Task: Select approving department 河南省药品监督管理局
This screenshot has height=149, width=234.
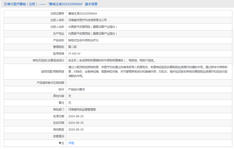Action: [x=82, y=109]
